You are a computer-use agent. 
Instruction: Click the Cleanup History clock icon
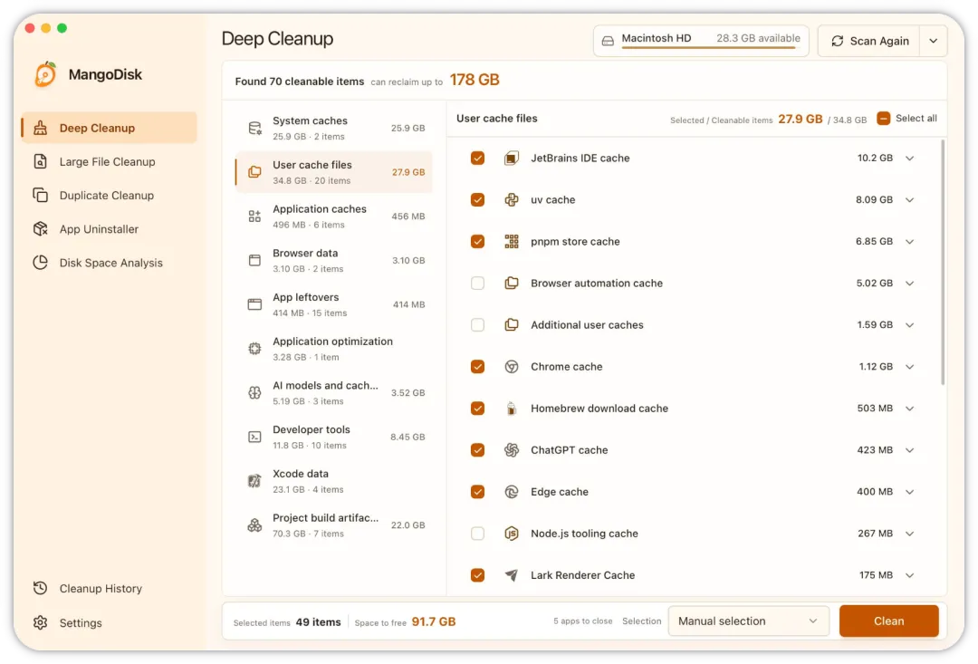tap(41, 589)
